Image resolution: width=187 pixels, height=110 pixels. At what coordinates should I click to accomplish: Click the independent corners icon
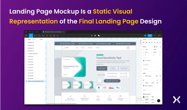(x=160, y=55)
